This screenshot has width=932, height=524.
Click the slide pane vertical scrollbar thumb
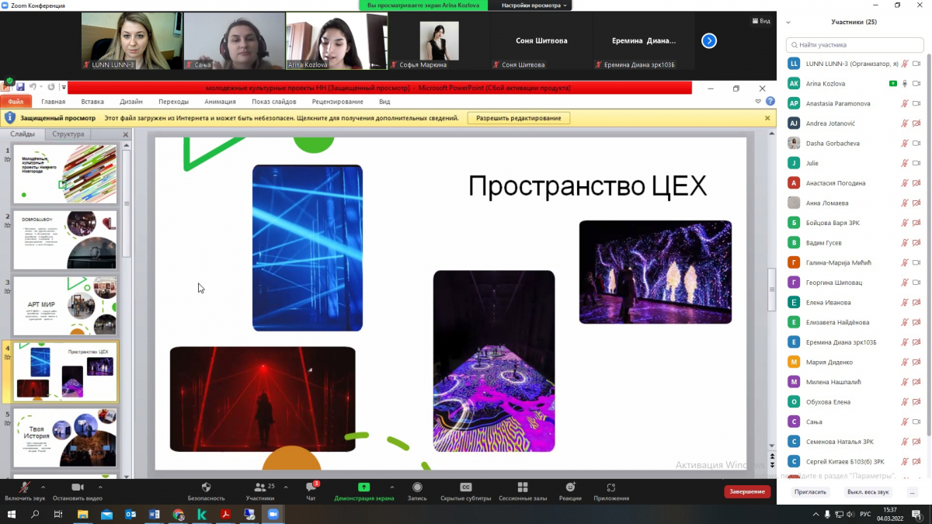(771, 290)
